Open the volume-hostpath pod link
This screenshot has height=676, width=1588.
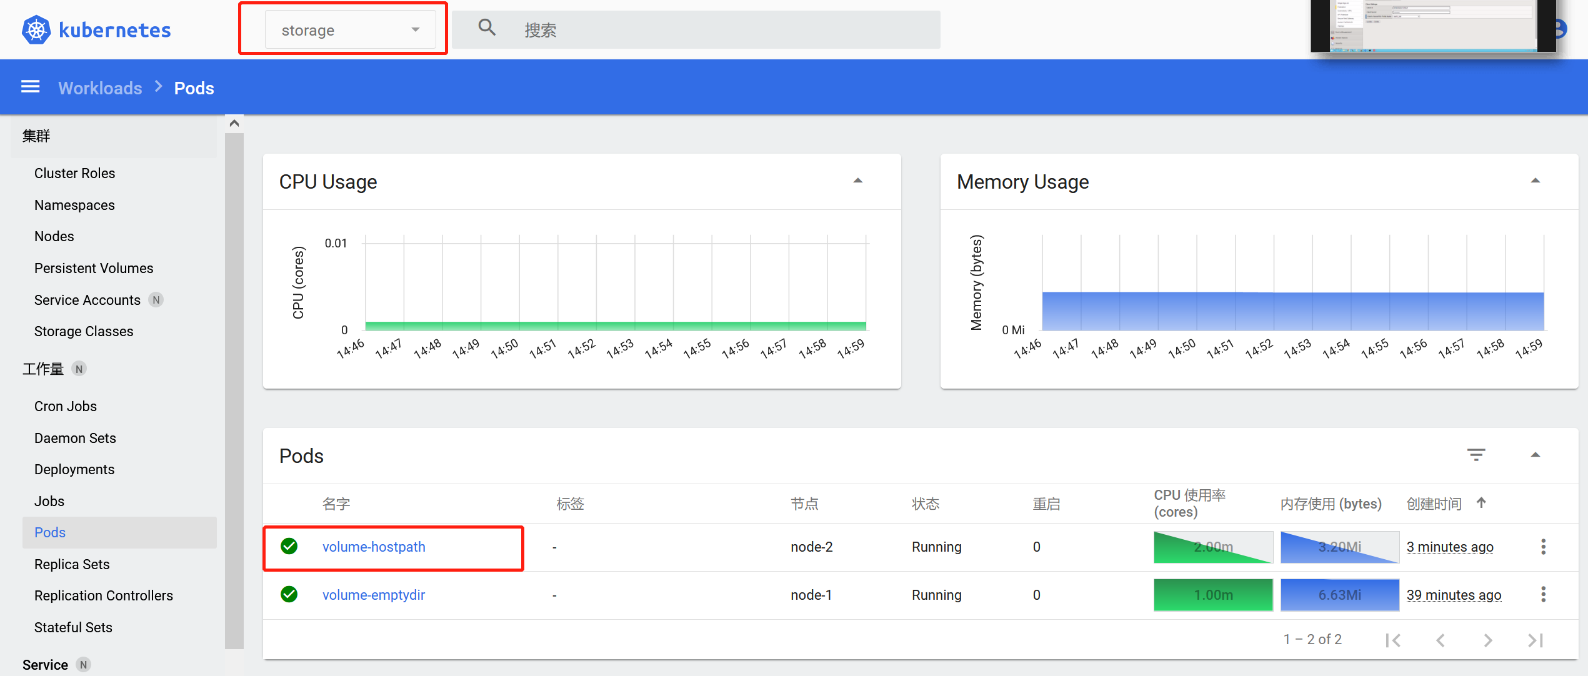(x=374, y=547)
